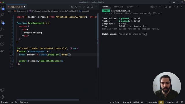Click the timeline/history clock icon in editor toolbar
Screen dimensions: 185x104
[88, 7]
